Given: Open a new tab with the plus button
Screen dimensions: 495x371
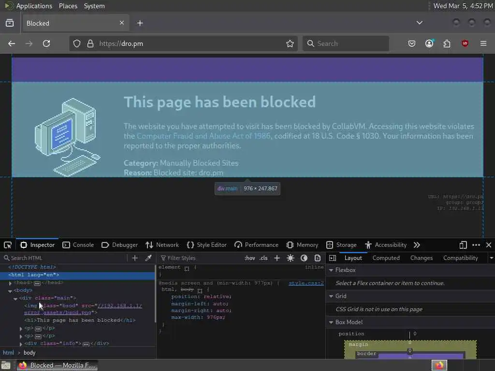Looking at the screenshot, I should 140,23.
